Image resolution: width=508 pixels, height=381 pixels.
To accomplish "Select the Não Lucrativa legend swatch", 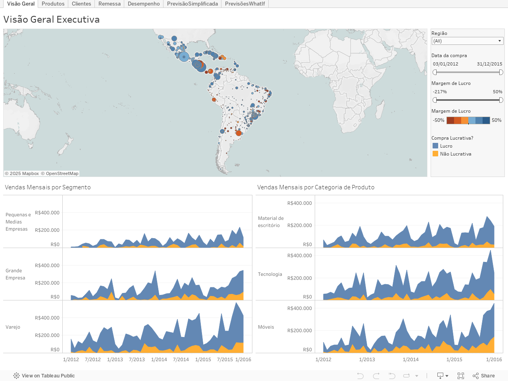I will (435, 154).
